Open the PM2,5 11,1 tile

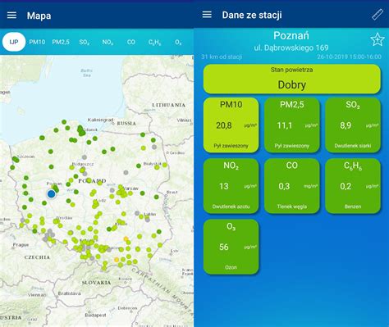(292, 125)
